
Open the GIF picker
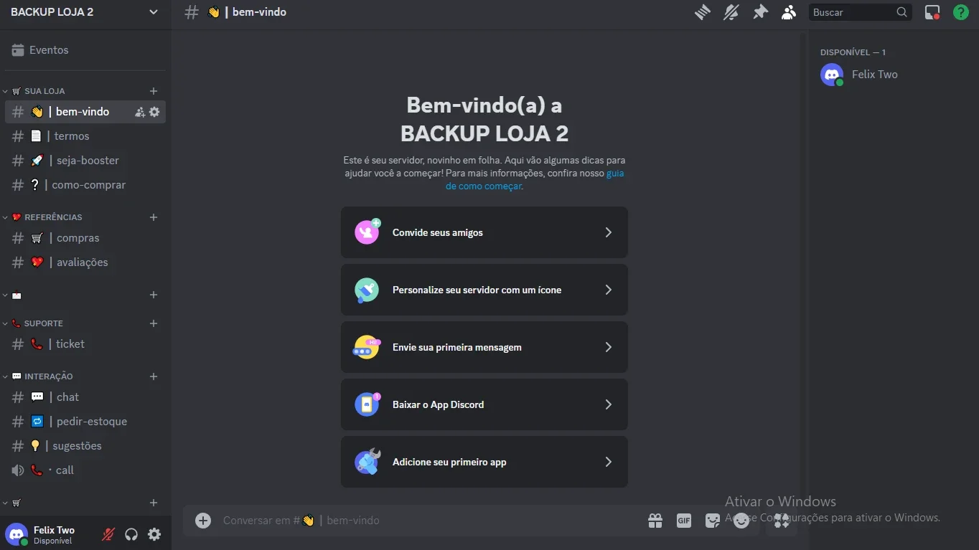point(684,521)
